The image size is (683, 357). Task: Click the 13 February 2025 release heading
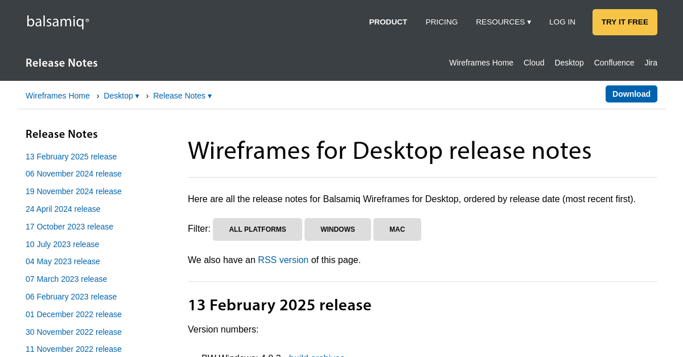(x=279, y=305)
